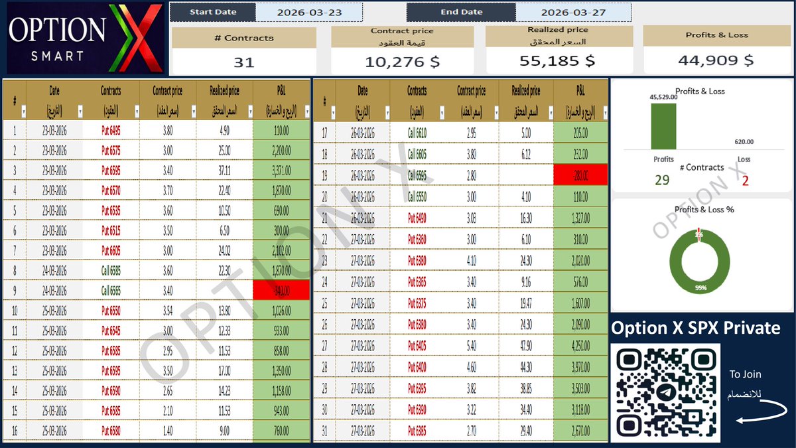Select the P&L cell 4,250.00

click(x=580, y=345)
